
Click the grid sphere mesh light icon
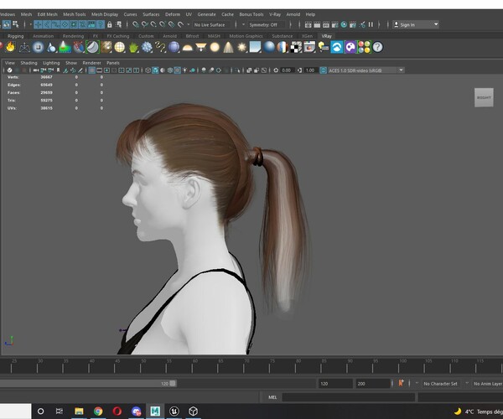(x=120, y=47)
